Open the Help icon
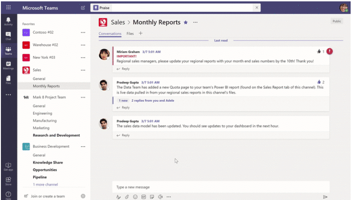Image resolution: width=352 pixels, height=200 pixels. (x=8, y=195)
